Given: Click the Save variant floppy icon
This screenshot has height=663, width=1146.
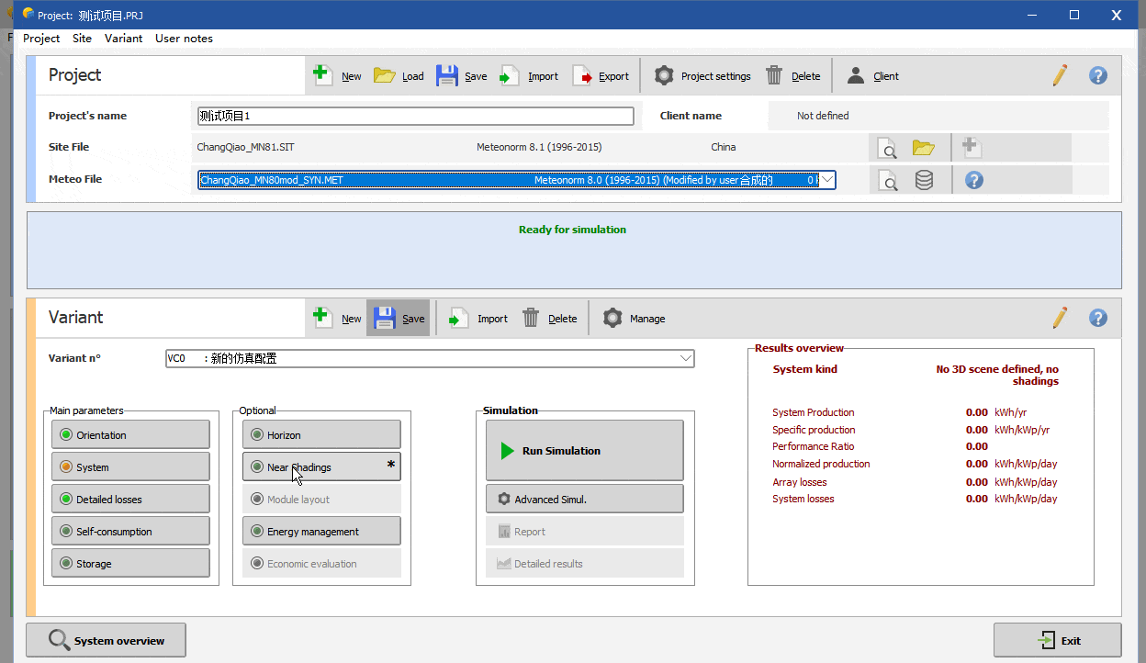Looking at the screenshot, I should pos(385,318).
